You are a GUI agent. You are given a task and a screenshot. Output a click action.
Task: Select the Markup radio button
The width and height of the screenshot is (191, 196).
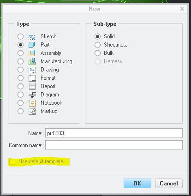(20, 111)
